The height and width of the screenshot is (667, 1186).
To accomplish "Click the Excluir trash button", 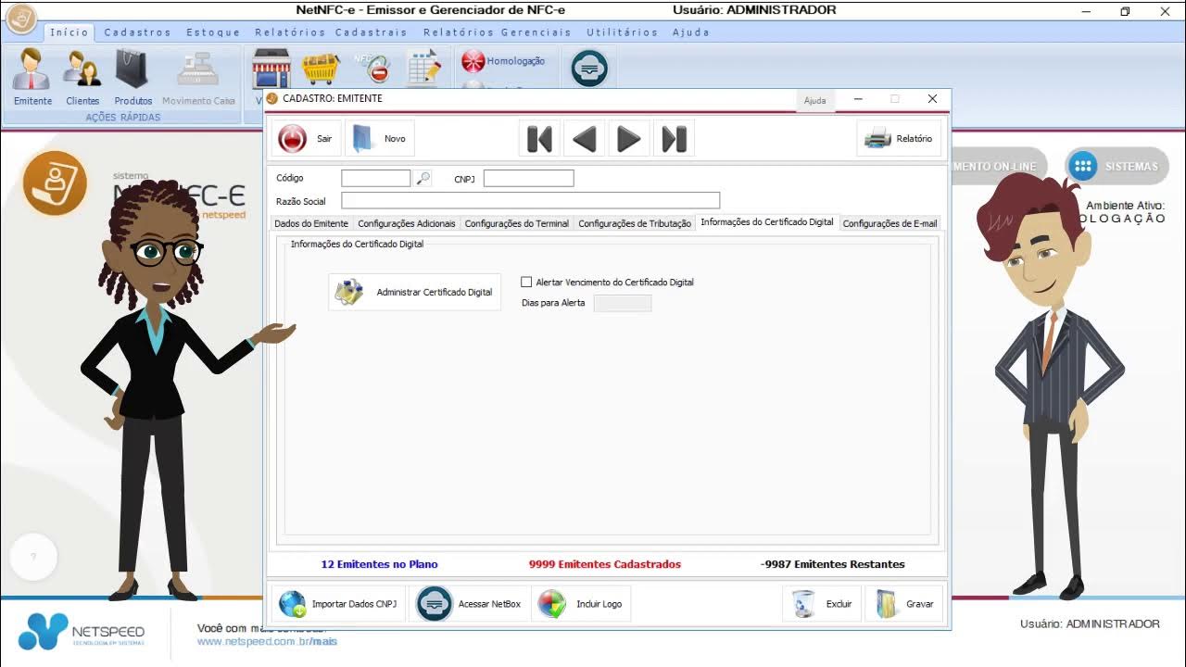I will (x=822, y=604).
